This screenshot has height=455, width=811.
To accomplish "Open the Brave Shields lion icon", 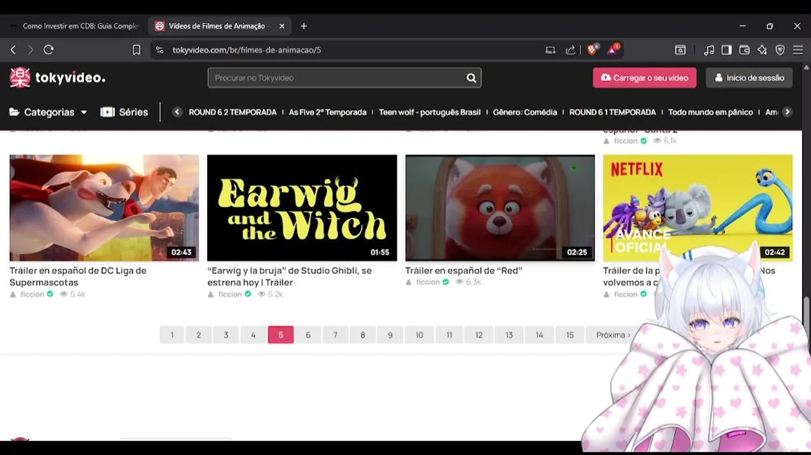I will pos(592,49).
